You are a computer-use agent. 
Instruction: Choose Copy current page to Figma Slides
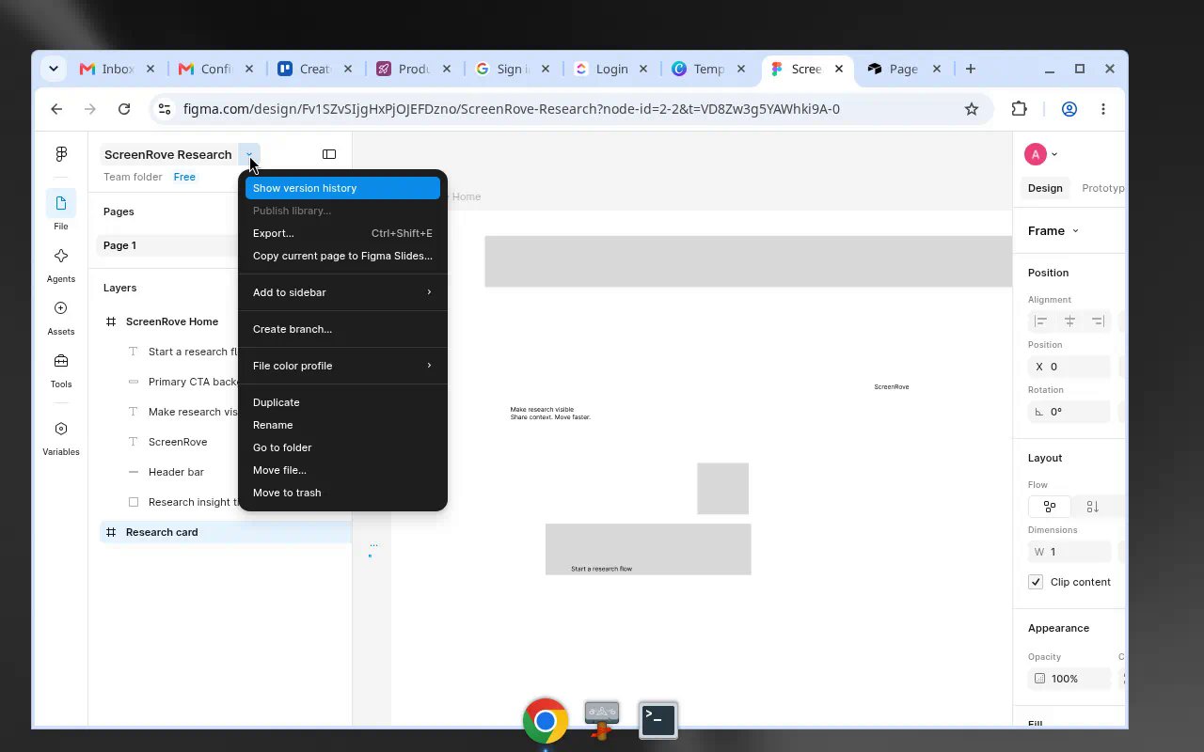[x=342, y=256]
